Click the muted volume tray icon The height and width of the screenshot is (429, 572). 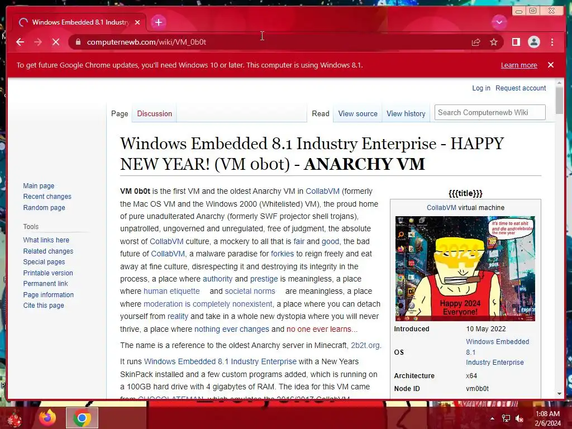click(519, 418)
